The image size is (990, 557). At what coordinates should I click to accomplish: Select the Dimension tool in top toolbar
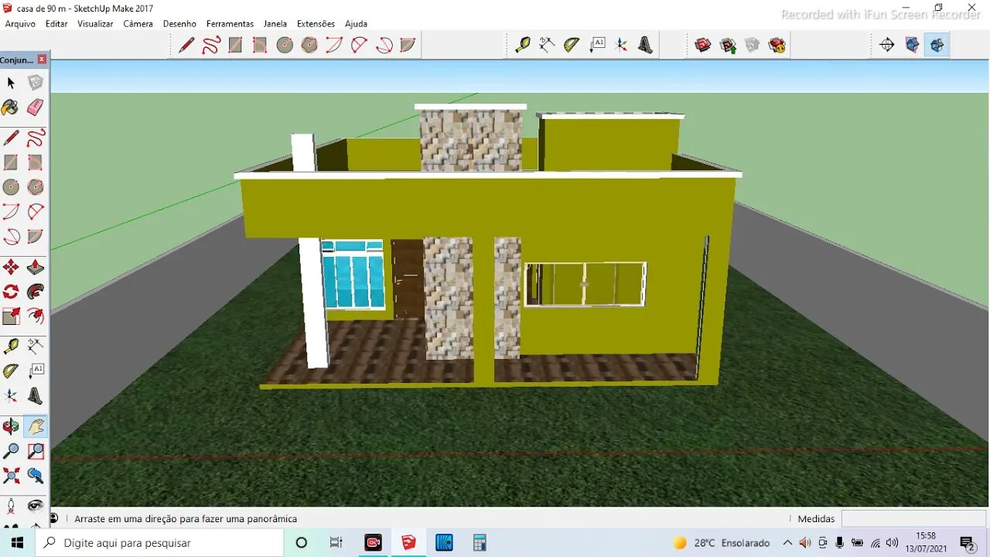[547, 45]
